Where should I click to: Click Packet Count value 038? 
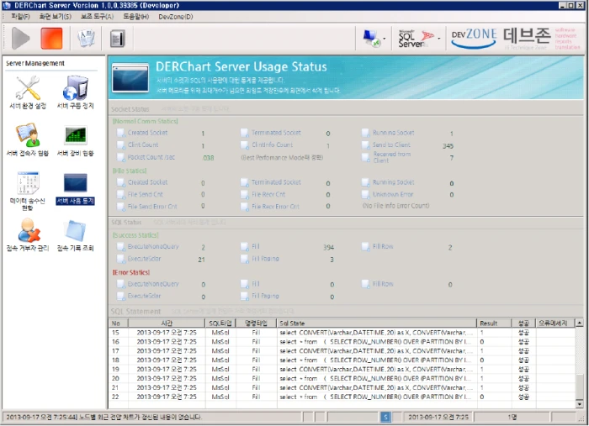[x=208, y=158]
